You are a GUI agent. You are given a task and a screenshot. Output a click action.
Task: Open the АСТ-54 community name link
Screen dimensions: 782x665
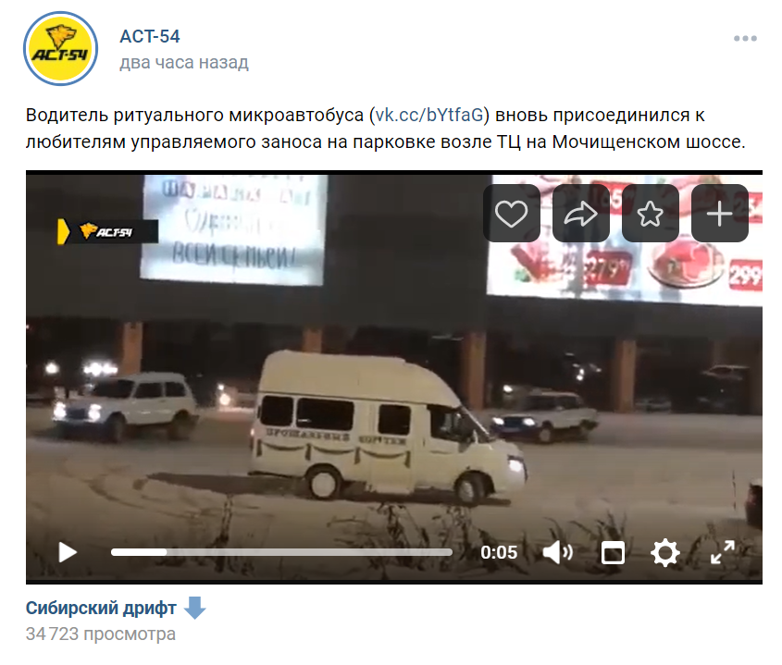click(x=150, y=36)
